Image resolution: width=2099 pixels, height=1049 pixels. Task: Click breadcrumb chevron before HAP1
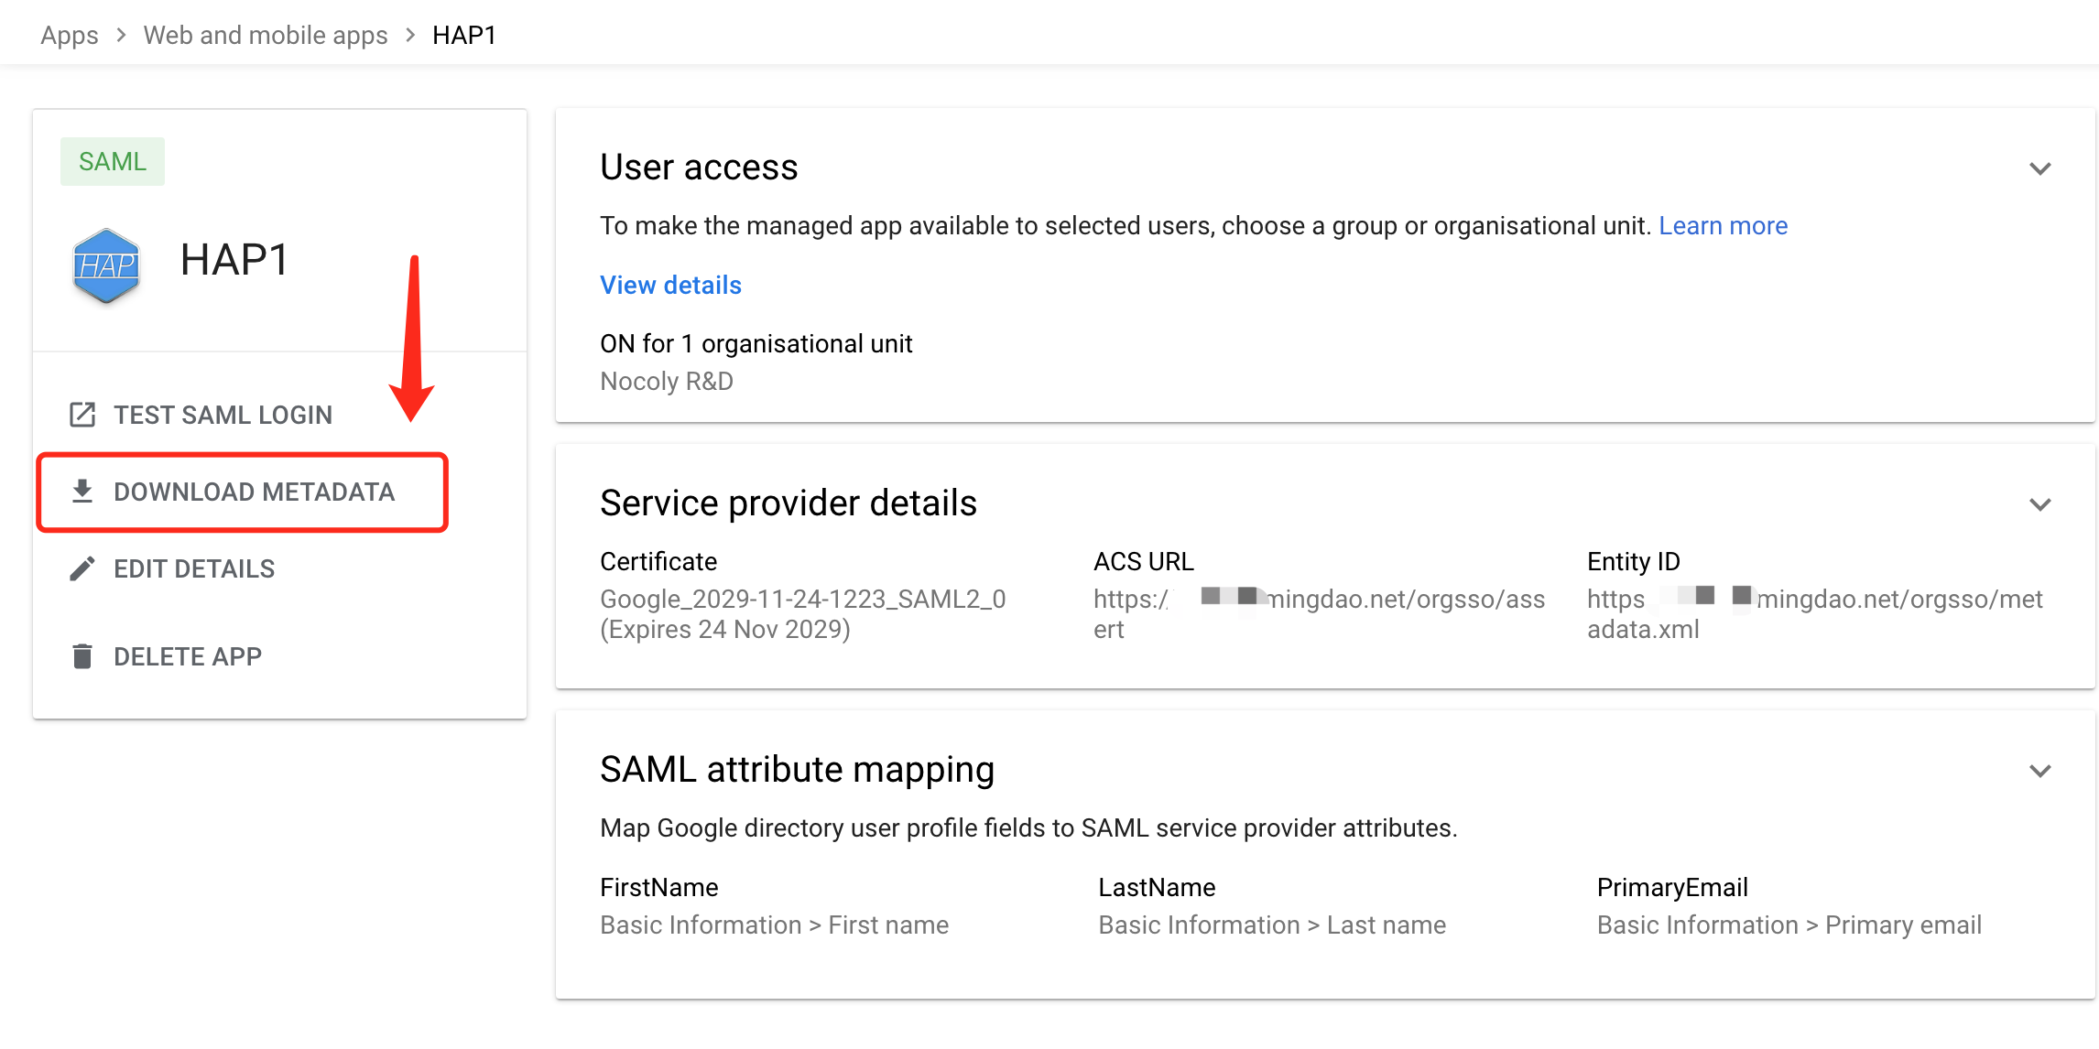410,35
